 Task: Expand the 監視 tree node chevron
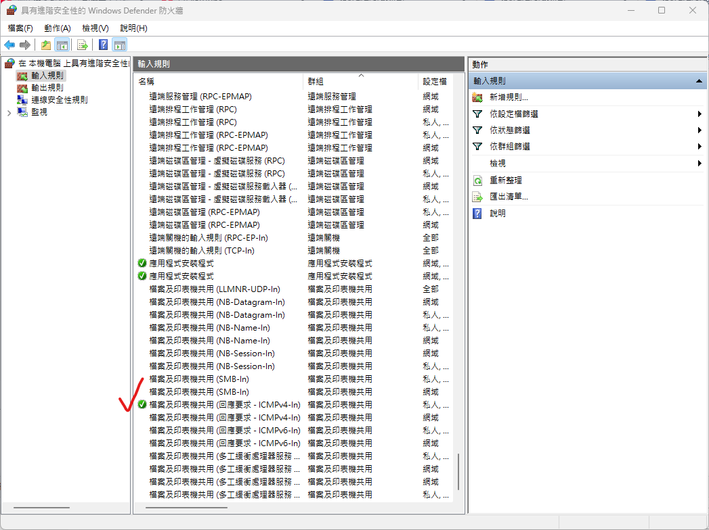click(x=9, y=112)
